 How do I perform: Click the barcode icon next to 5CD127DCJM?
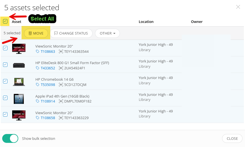click(61, 85)
